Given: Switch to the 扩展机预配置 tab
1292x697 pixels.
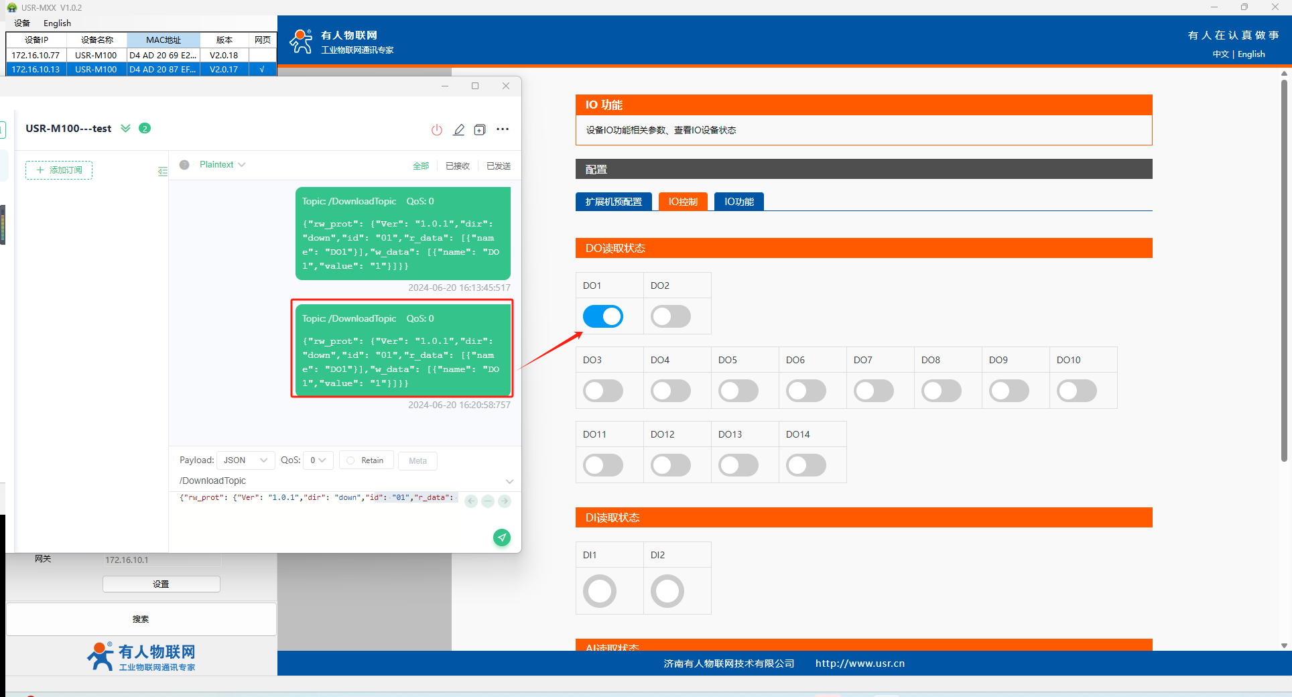Looking at the screenshot, I should pos(613,202).
